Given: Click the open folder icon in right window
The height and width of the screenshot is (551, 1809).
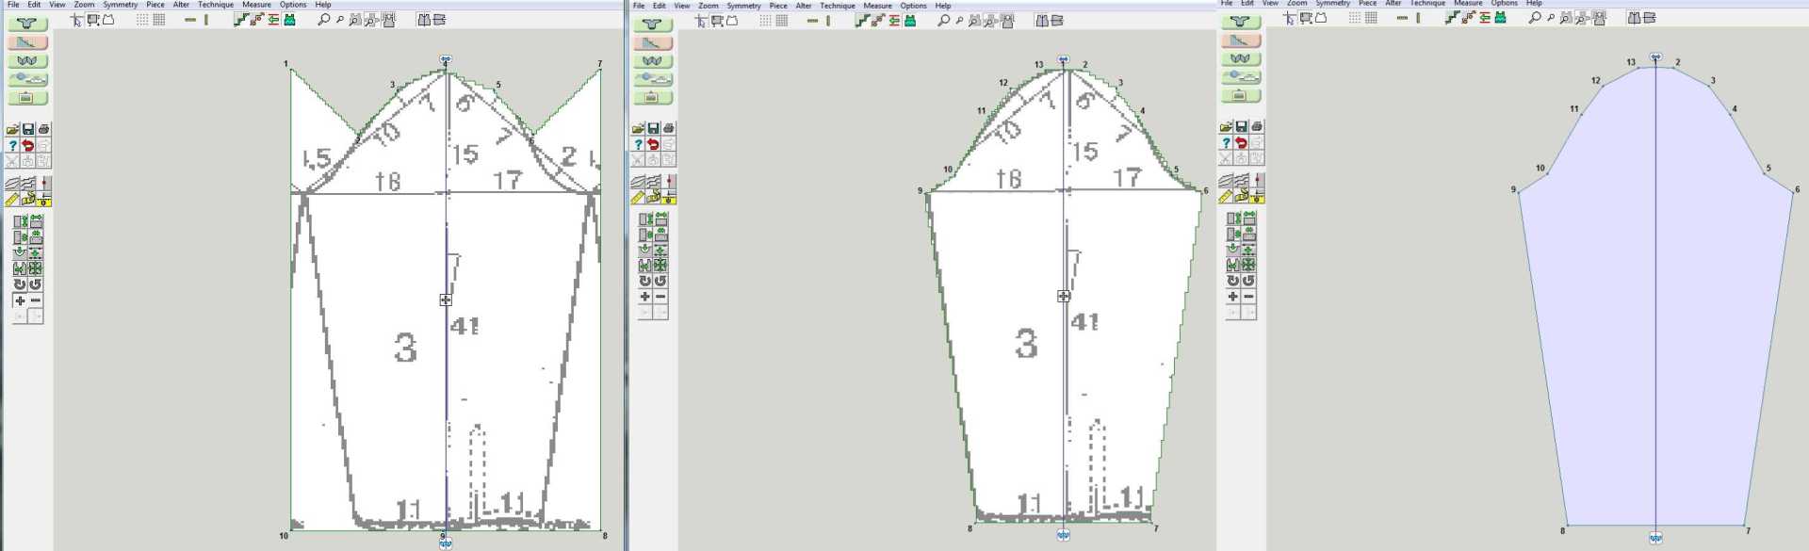Looking at the screenshot, I should pyautogui.click(x=1226, y=127).
